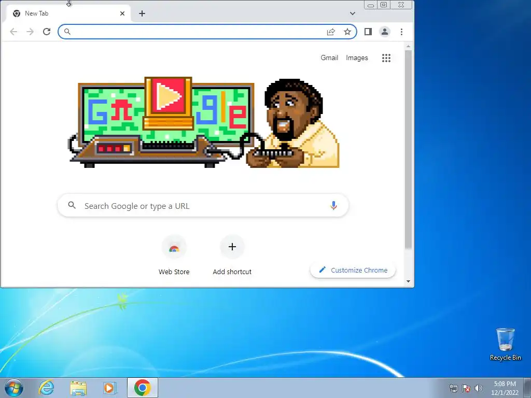Click the volume speaker tray icon

(x=479, y=388)
